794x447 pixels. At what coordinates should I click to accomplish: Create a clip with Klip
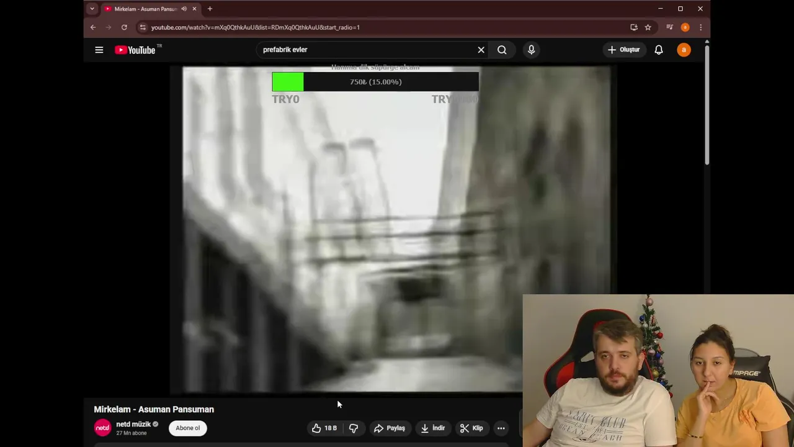(x=471, y=428)
